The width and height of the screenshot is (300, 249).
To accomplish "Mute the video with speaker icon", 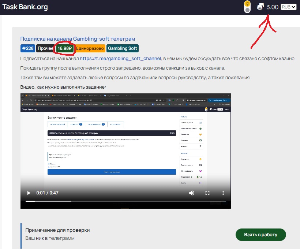I will [x=191, y=193].
